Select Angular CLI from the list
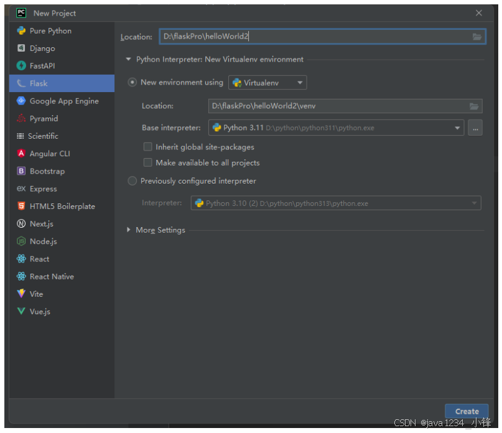 point(62,154)
